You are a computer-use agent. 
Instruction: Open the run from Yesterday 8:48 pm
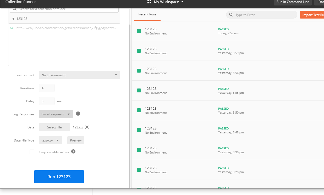[228, 130]
